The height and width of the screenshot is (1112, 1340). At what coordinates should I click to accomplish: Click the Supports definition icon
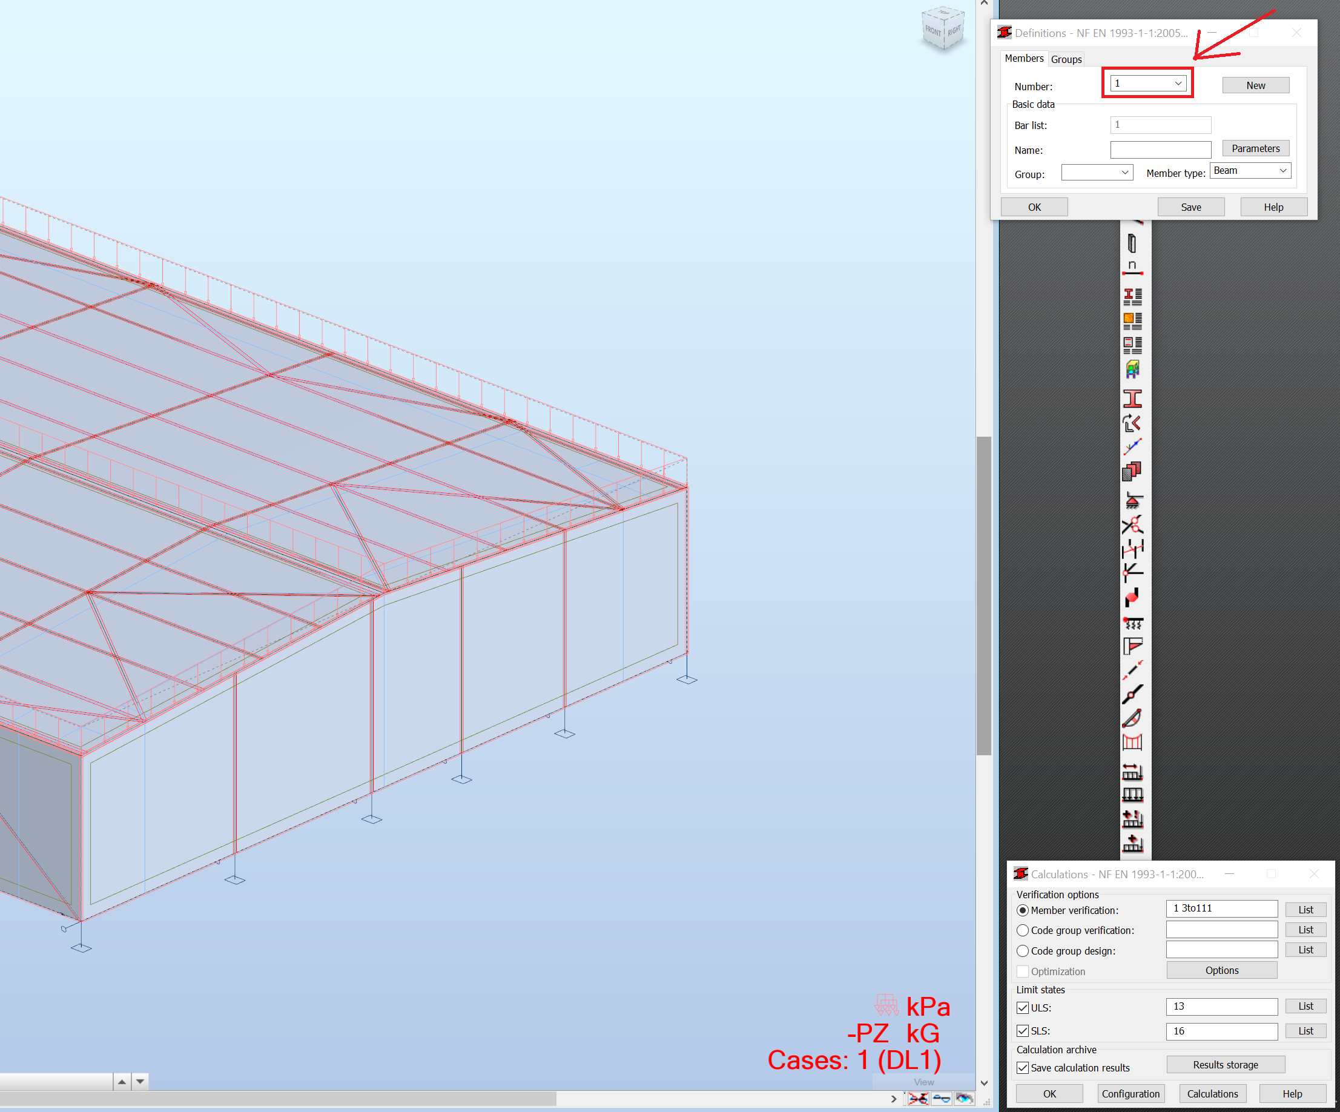coord(1132,501)
